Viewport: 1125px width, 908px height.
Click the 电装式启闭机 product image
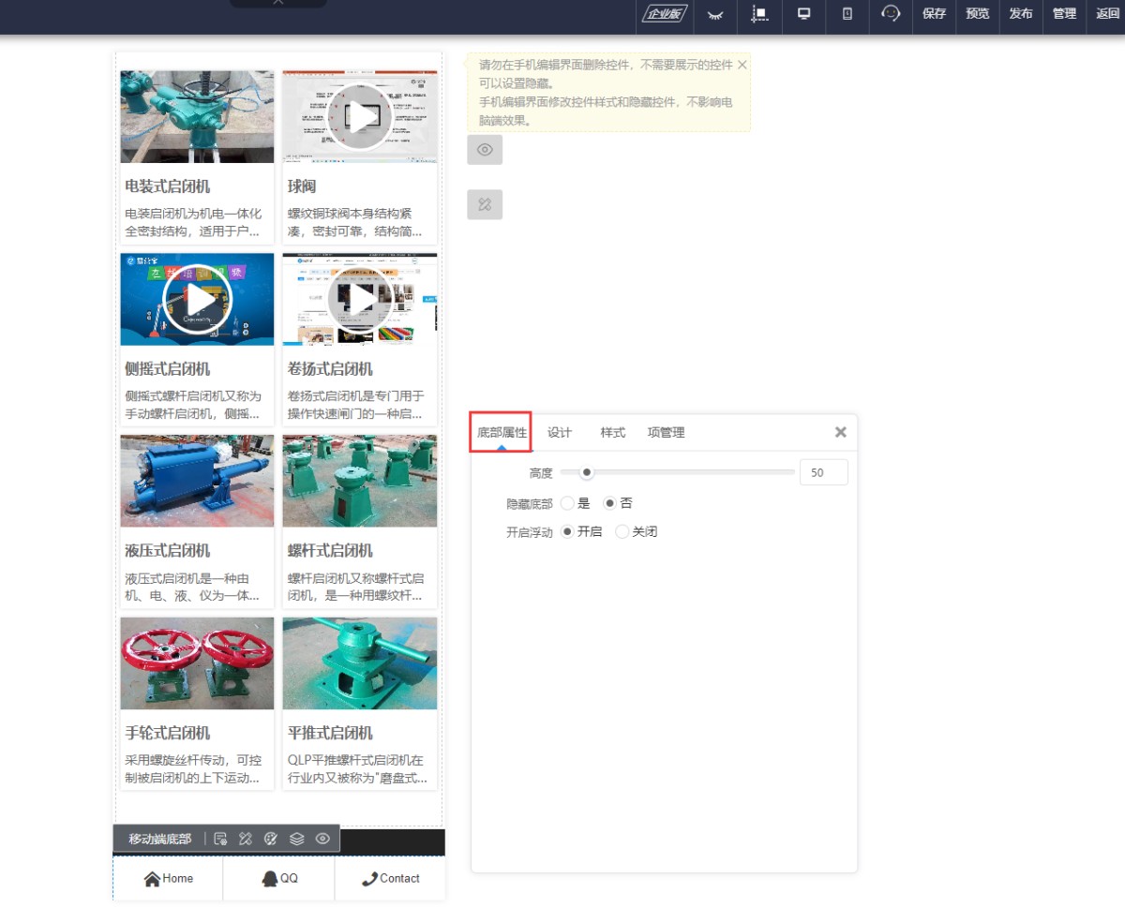[197, 116]
